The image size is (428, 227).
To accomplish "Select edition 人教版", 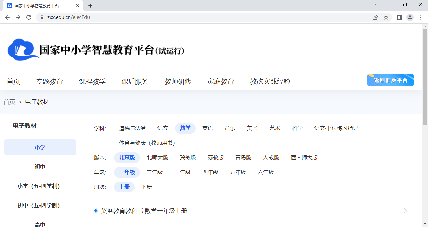I will 271,158.
